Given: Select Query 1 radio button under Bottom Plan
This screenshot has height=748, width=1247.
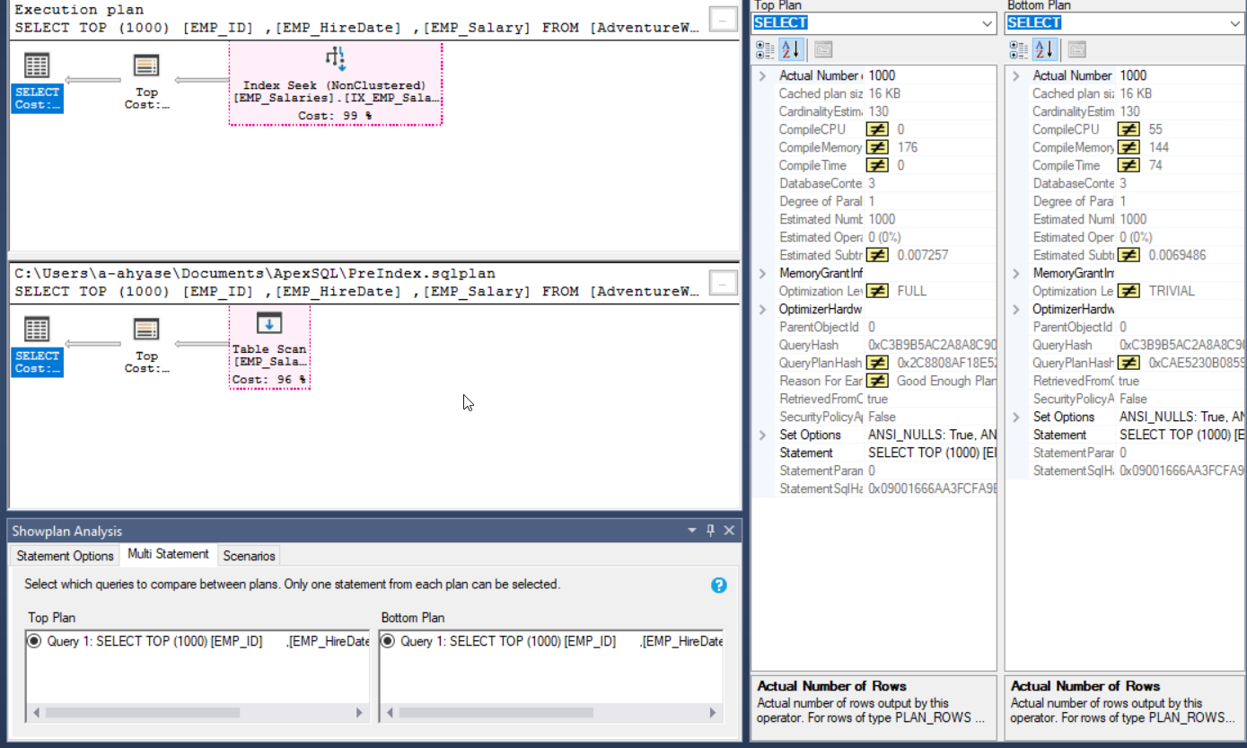Looking at the screenshot, I should [x=388, y=641].
